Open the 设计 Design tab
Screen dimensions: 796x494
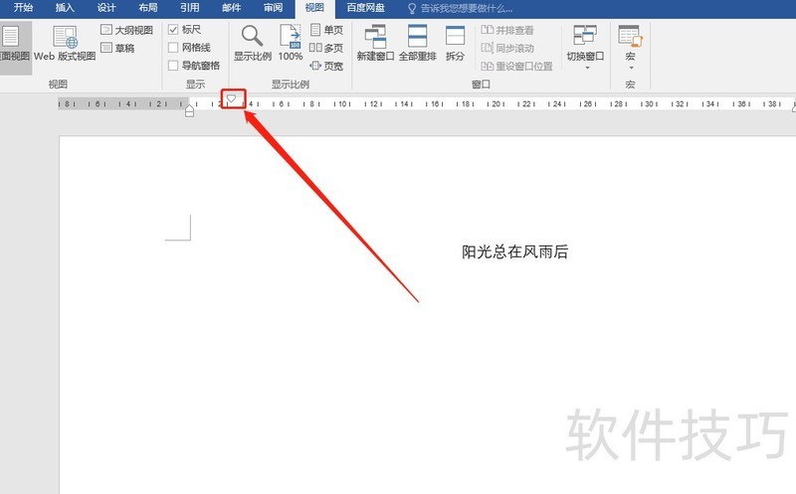point(106,8)
